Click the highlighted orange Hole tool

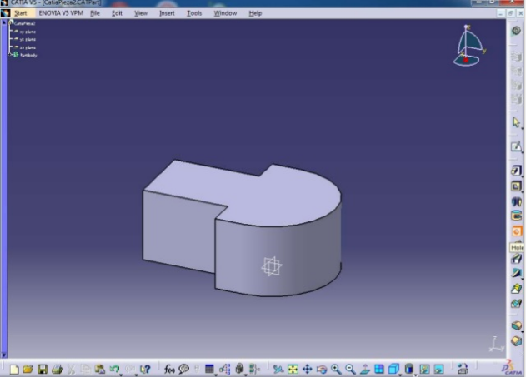coord(517,231)
